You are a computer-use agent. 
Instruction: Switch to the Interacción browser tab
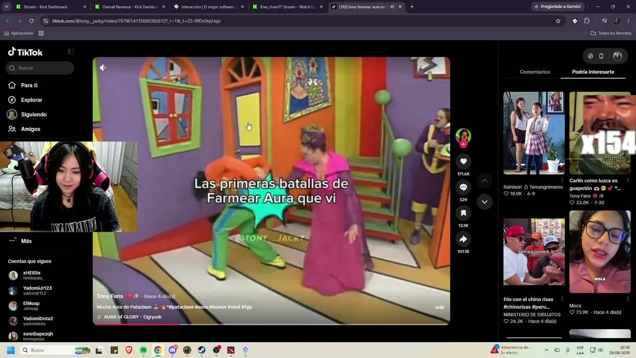coord(208,7)
